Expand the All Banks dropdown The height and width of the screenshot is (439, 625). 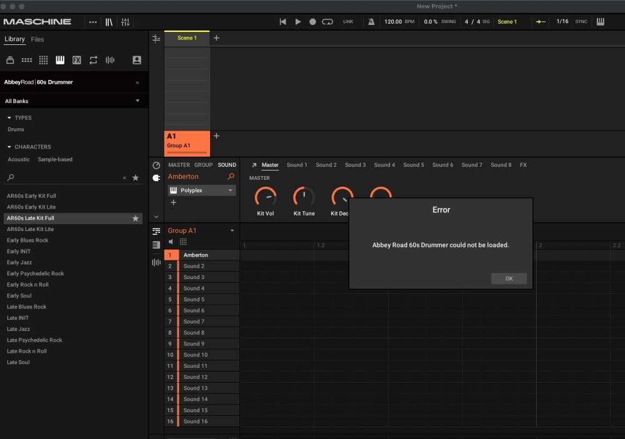137,101
